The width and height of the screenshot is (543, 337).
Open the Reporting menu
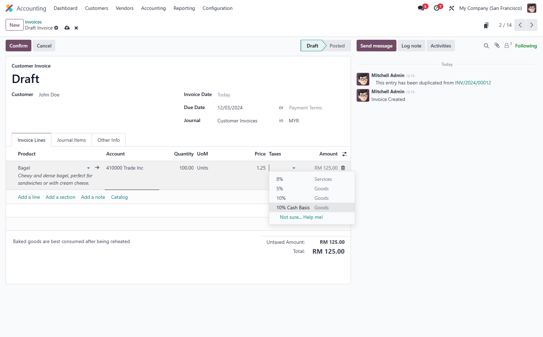(184, 8)
